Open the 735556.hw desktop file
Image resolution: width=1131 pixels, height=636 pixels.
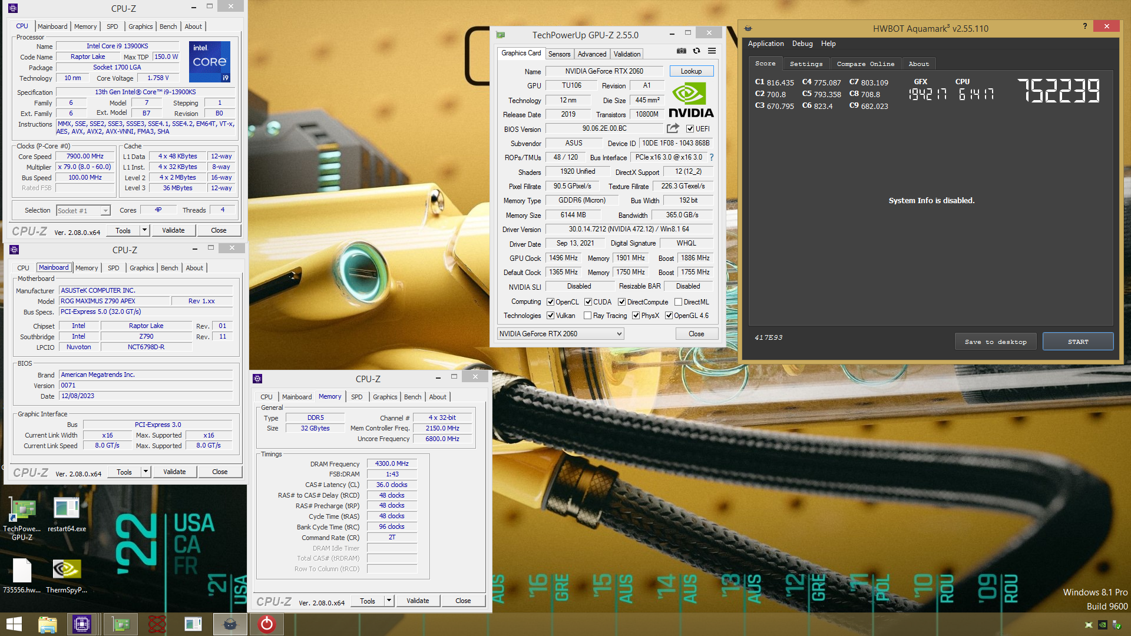pos(22,576)
